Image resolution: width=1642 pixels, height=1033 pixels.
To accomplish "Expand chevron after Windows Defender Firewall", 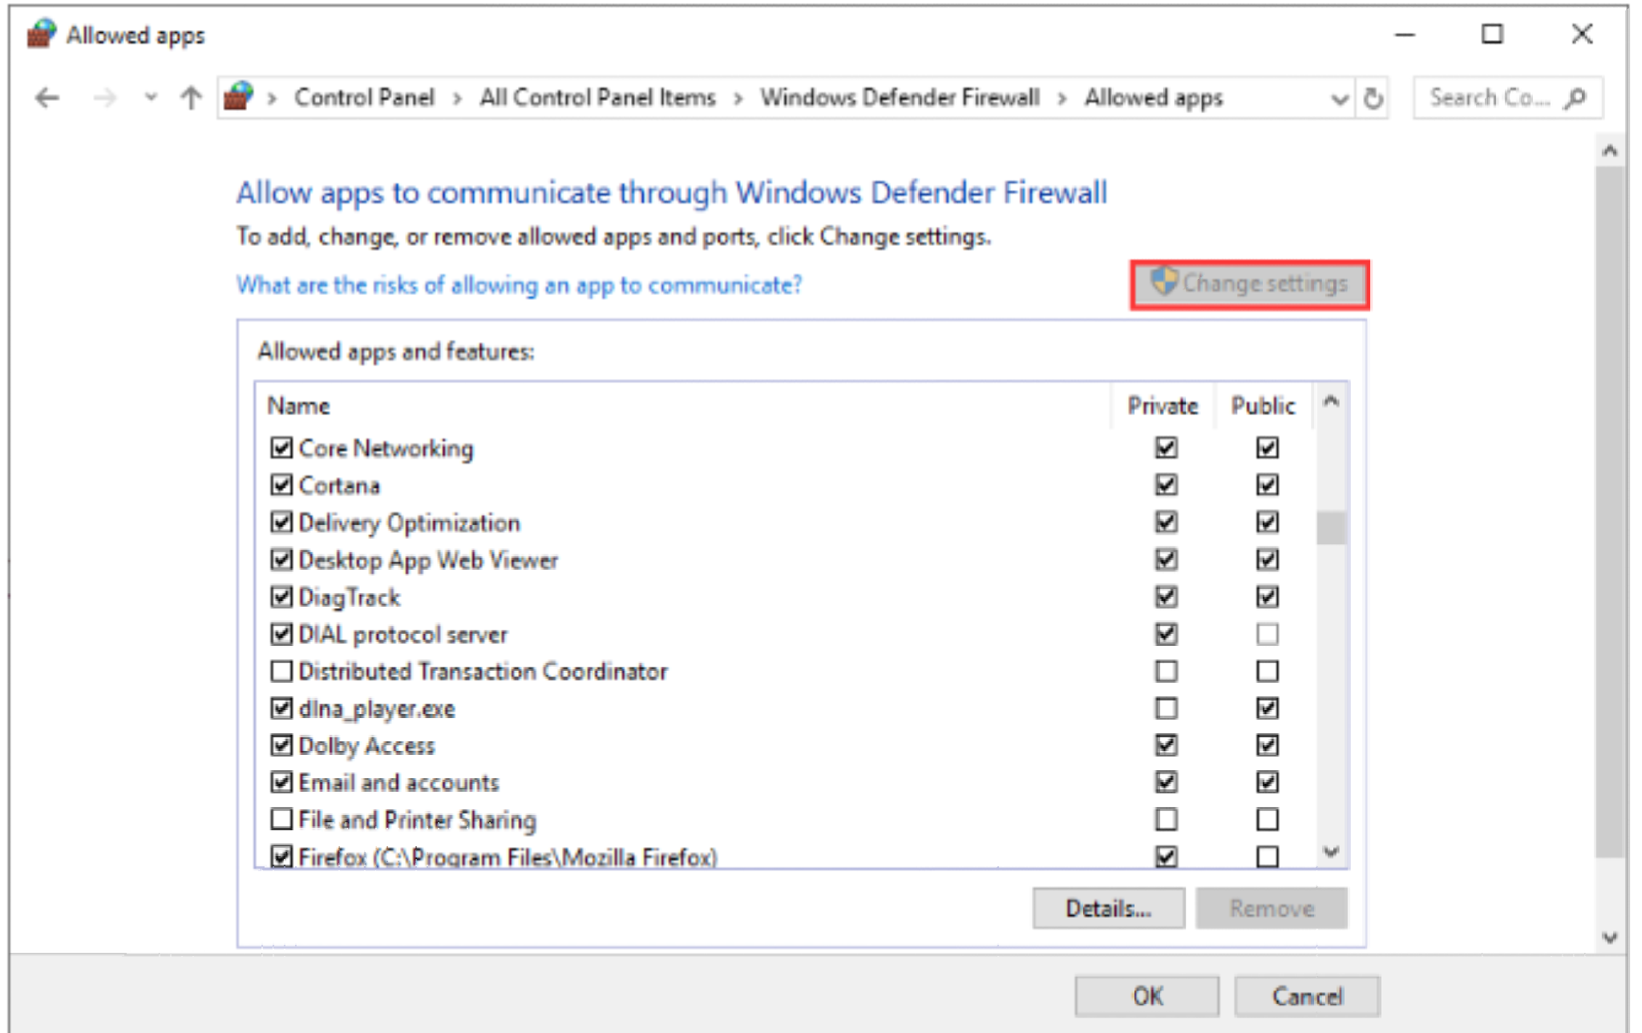I will (x=1062, y=99).
